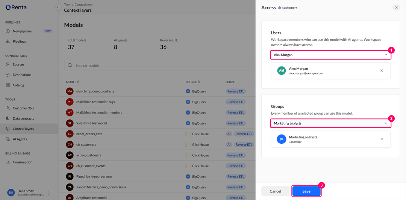Click the New pipeline plus icon

pos(8,31)
